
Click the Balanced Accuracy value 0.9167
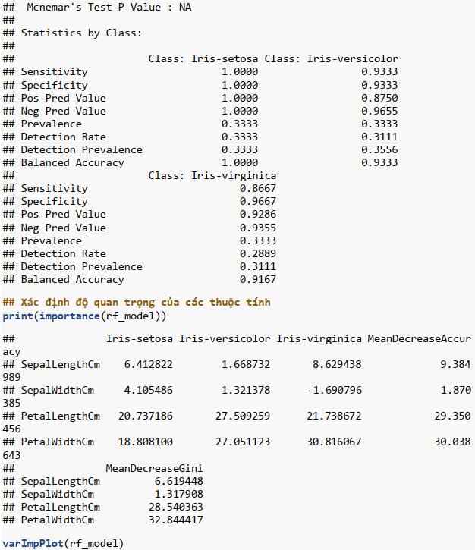tap(258, 279)
